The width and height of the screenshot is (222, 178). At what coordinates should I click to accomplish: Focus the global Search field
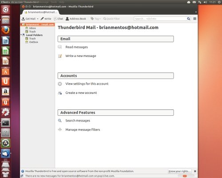click(x=160, y=19)
